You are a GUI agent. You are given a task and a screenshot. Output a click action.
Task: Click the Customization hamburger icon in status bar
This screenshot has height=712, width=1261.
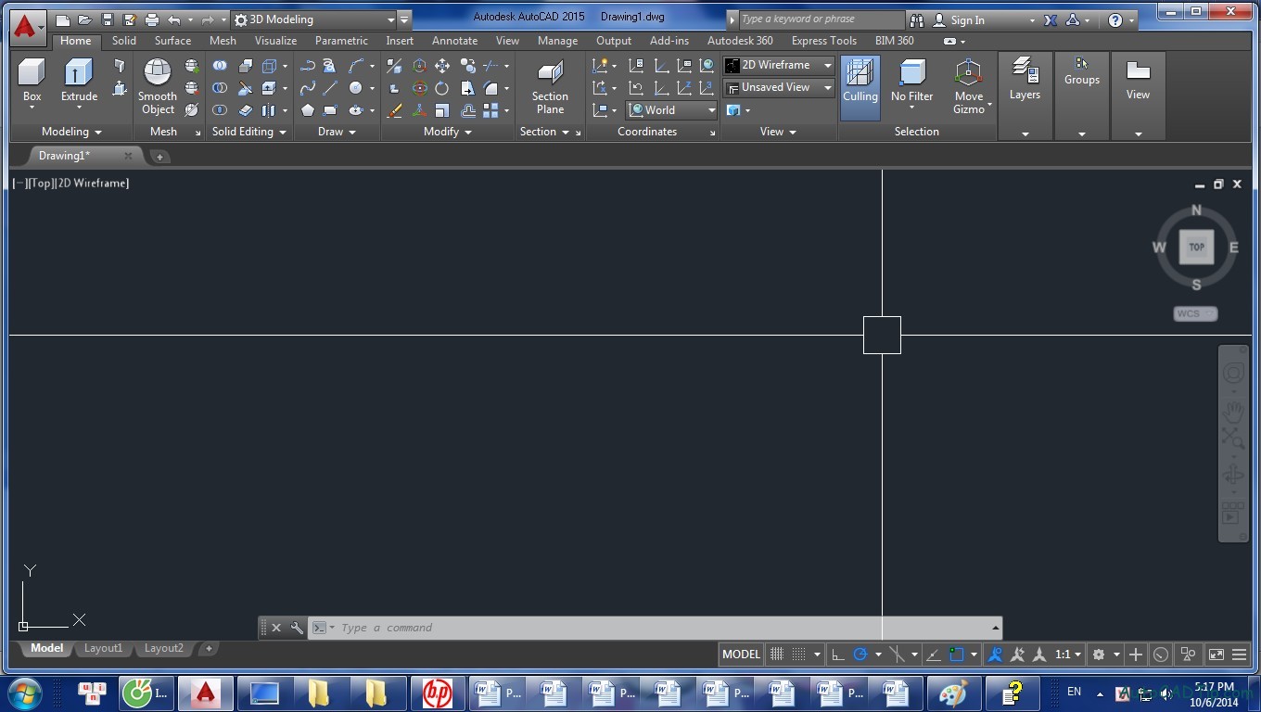[1241, 655]
